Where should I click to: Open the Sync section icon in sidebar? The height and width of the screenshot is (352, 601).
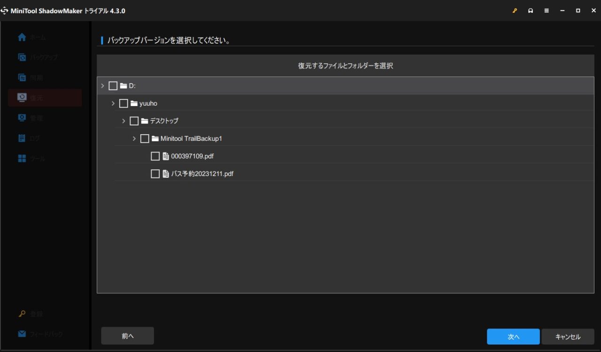tap(22, 77)
